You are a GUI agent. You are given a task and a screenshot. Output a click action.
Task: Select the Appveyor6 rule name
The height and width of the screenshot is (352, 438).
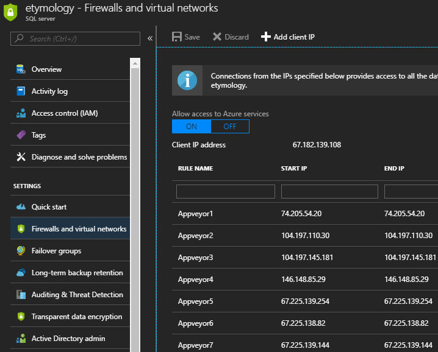tap(196, 323)
